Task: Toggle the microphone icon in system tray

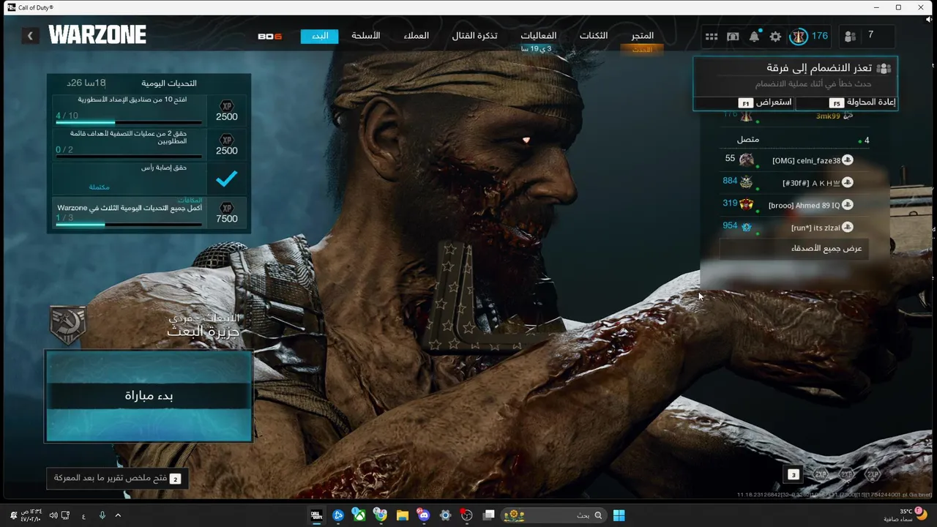Action: pos(102,515)
